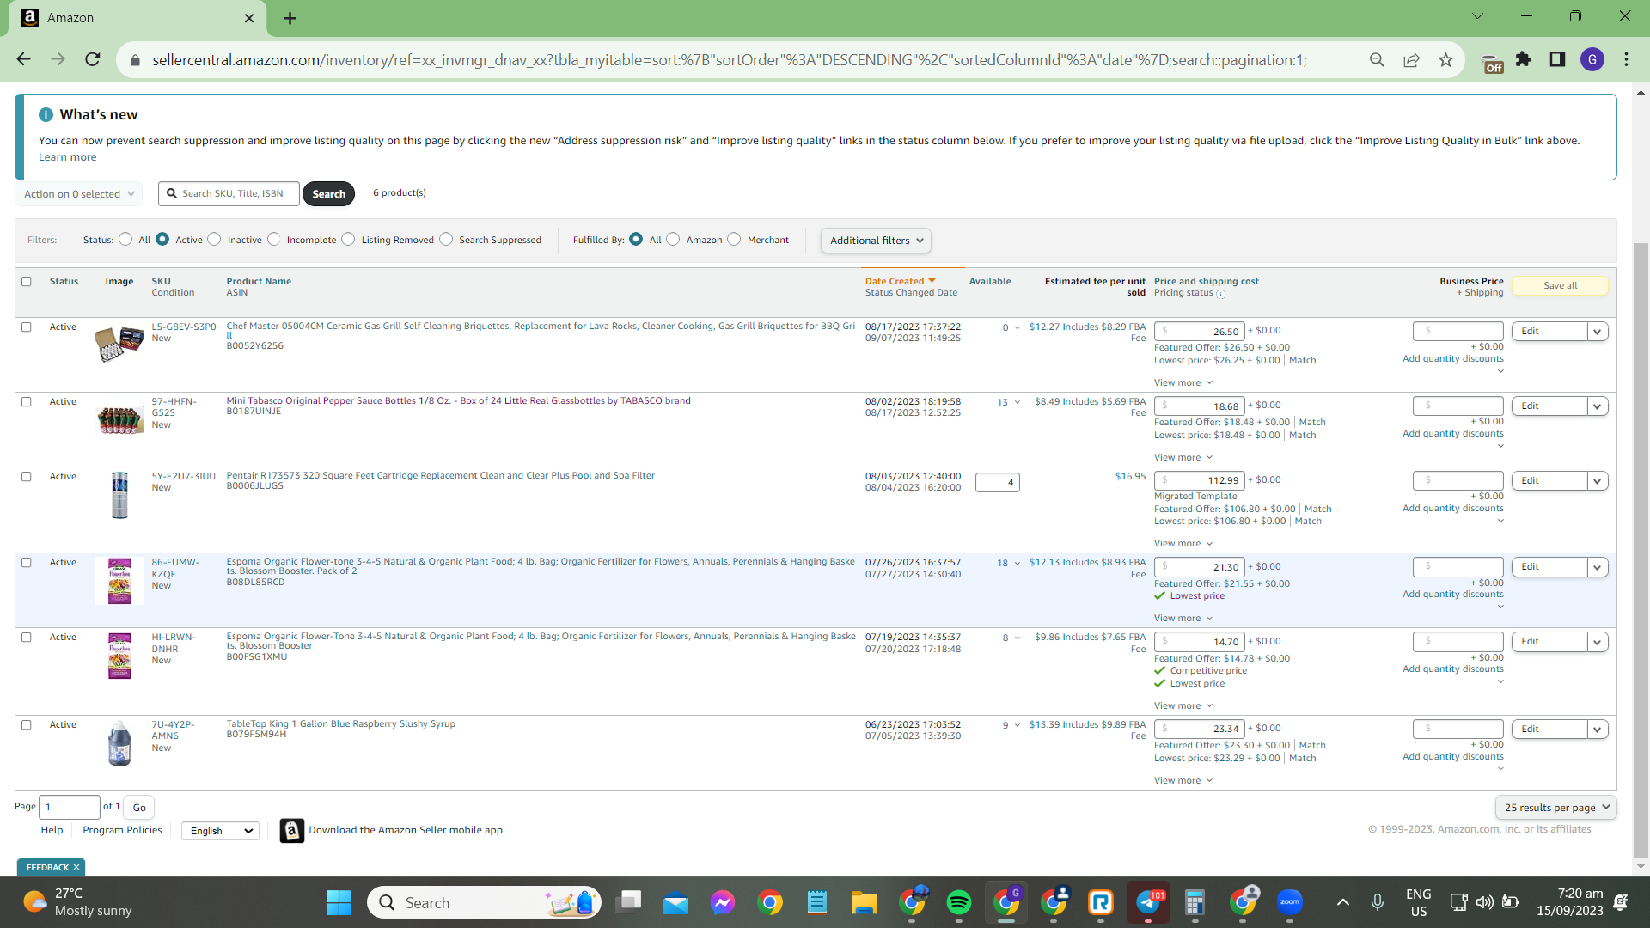Filter Fulfilled By Amazon radio button
1650x928 pixels.
(x=673, y=240)
